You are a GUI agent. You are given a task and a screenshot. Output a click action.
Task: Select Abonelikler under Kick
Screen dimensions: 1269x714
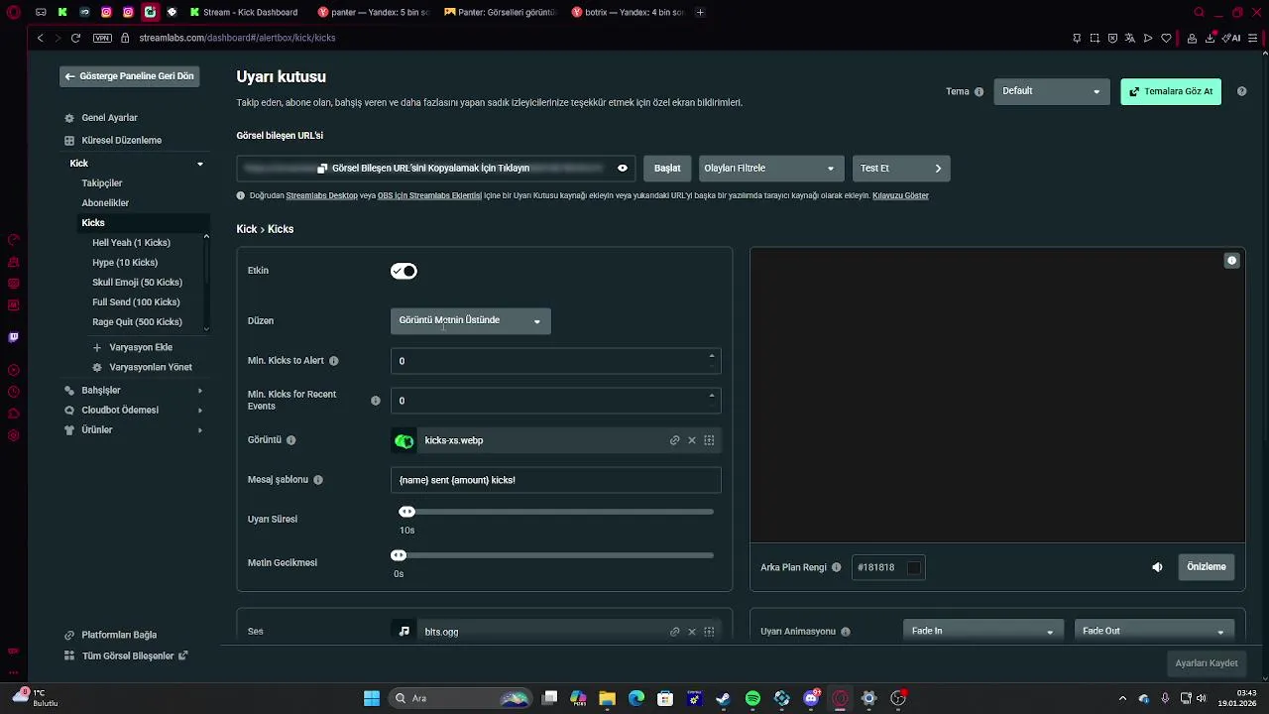click(105, 203)
